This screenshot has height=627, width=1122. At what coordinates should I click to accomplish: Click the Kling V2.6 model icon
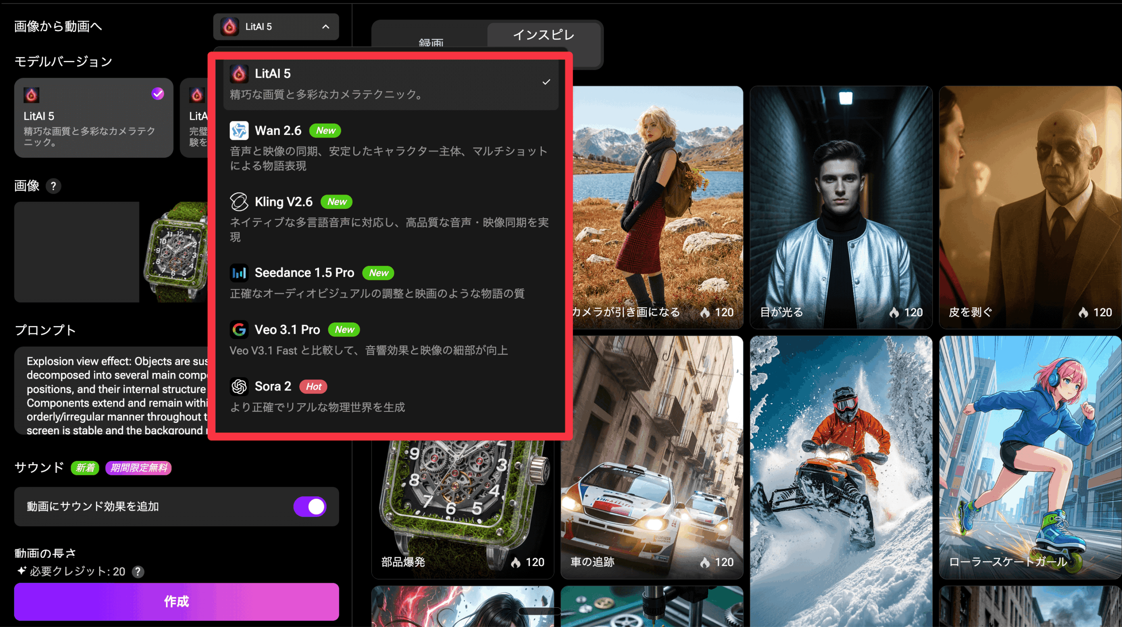239,202
